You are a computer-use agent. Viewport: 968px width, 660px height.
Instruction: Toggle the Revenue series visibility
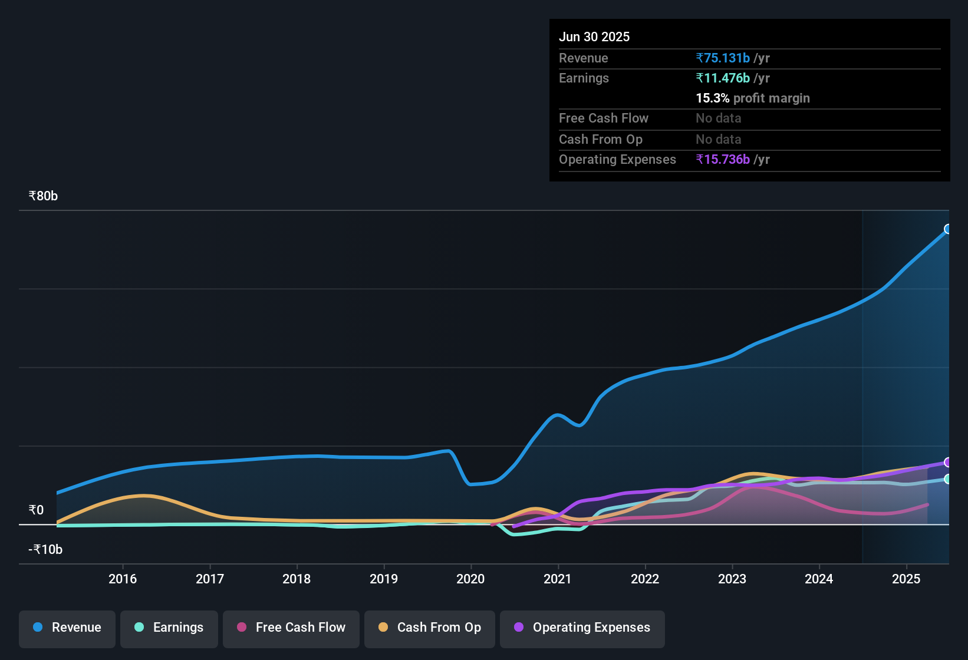tap(67, 628)
